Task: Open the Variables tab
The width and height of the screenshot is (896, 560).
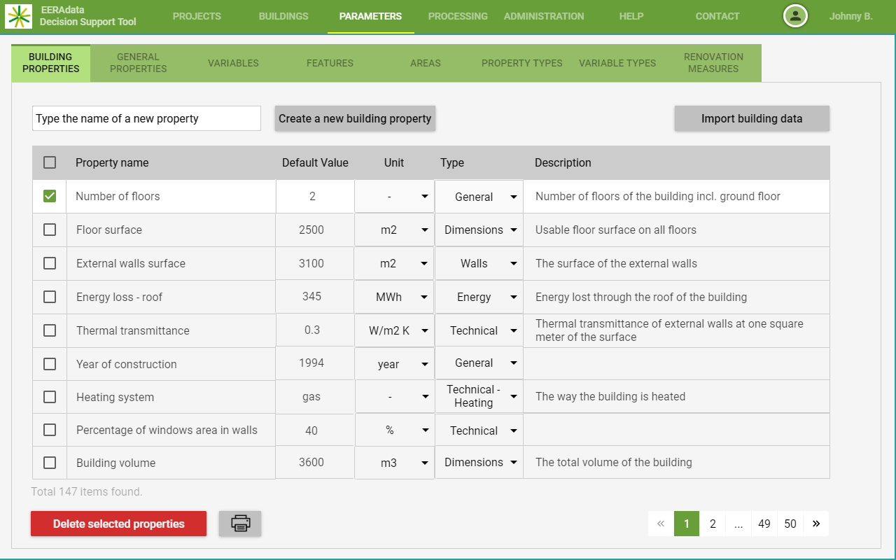Action: (233, 63)
